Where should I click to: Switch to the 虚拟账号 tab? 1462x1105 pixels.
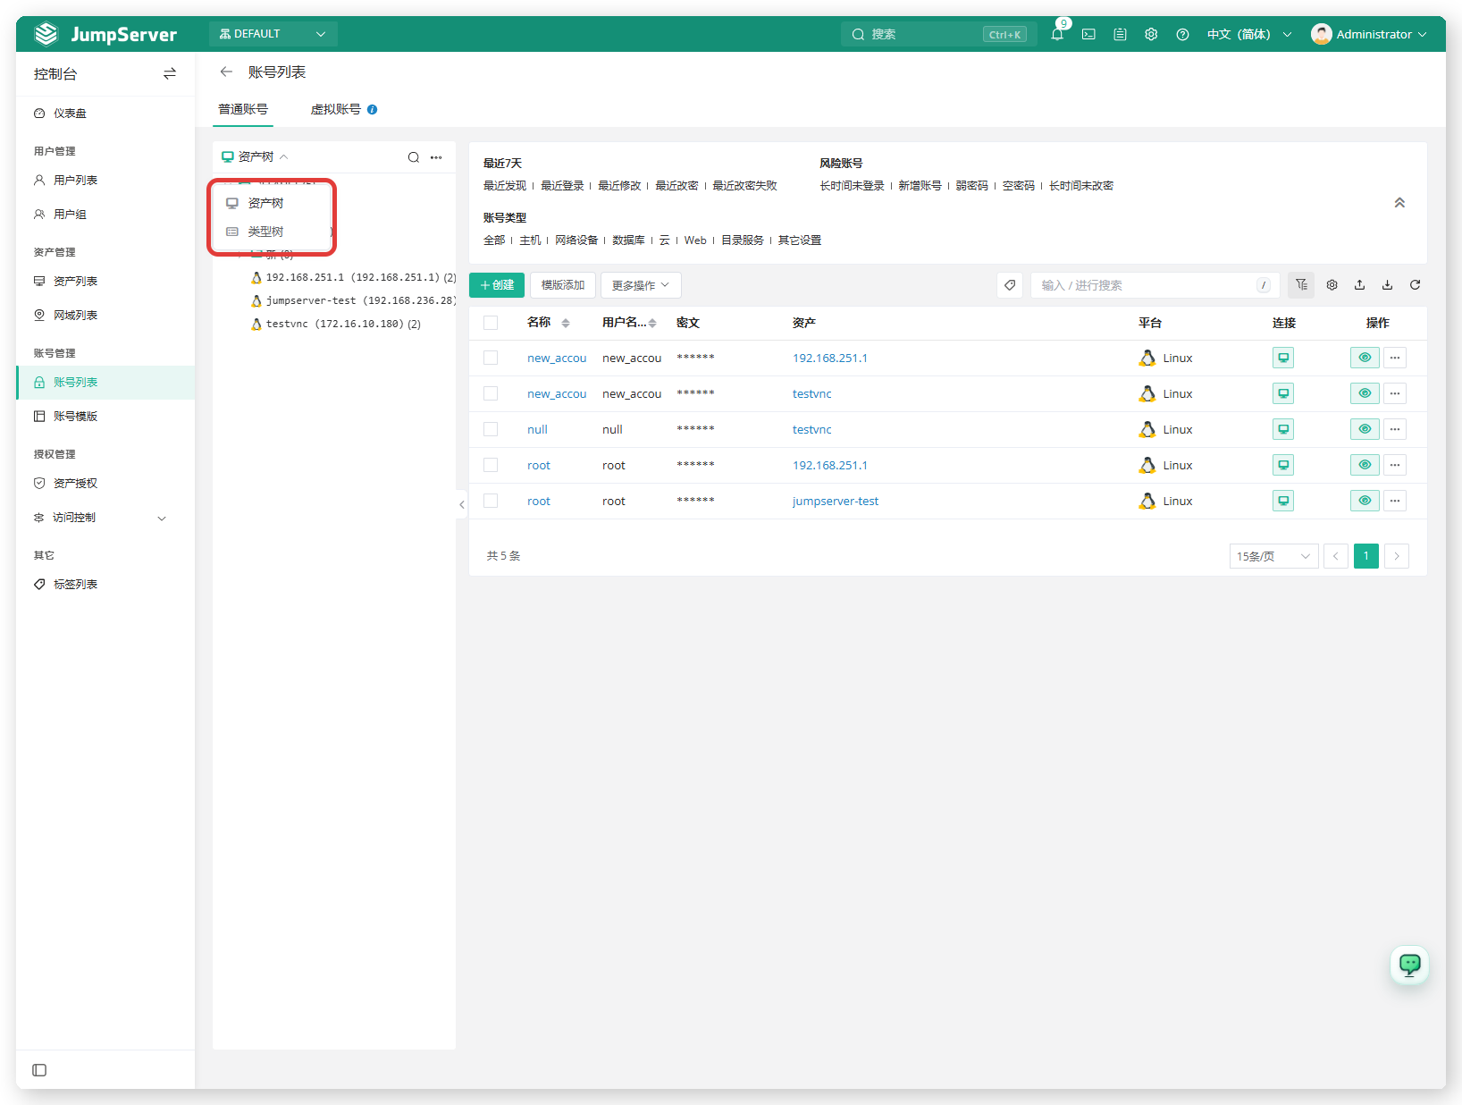pos(336,109)
